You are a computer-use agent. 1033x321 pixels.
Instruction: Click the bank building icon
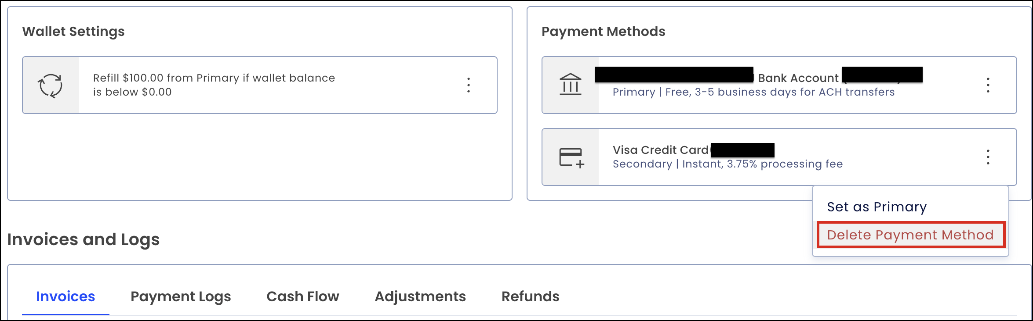[570, 84]
